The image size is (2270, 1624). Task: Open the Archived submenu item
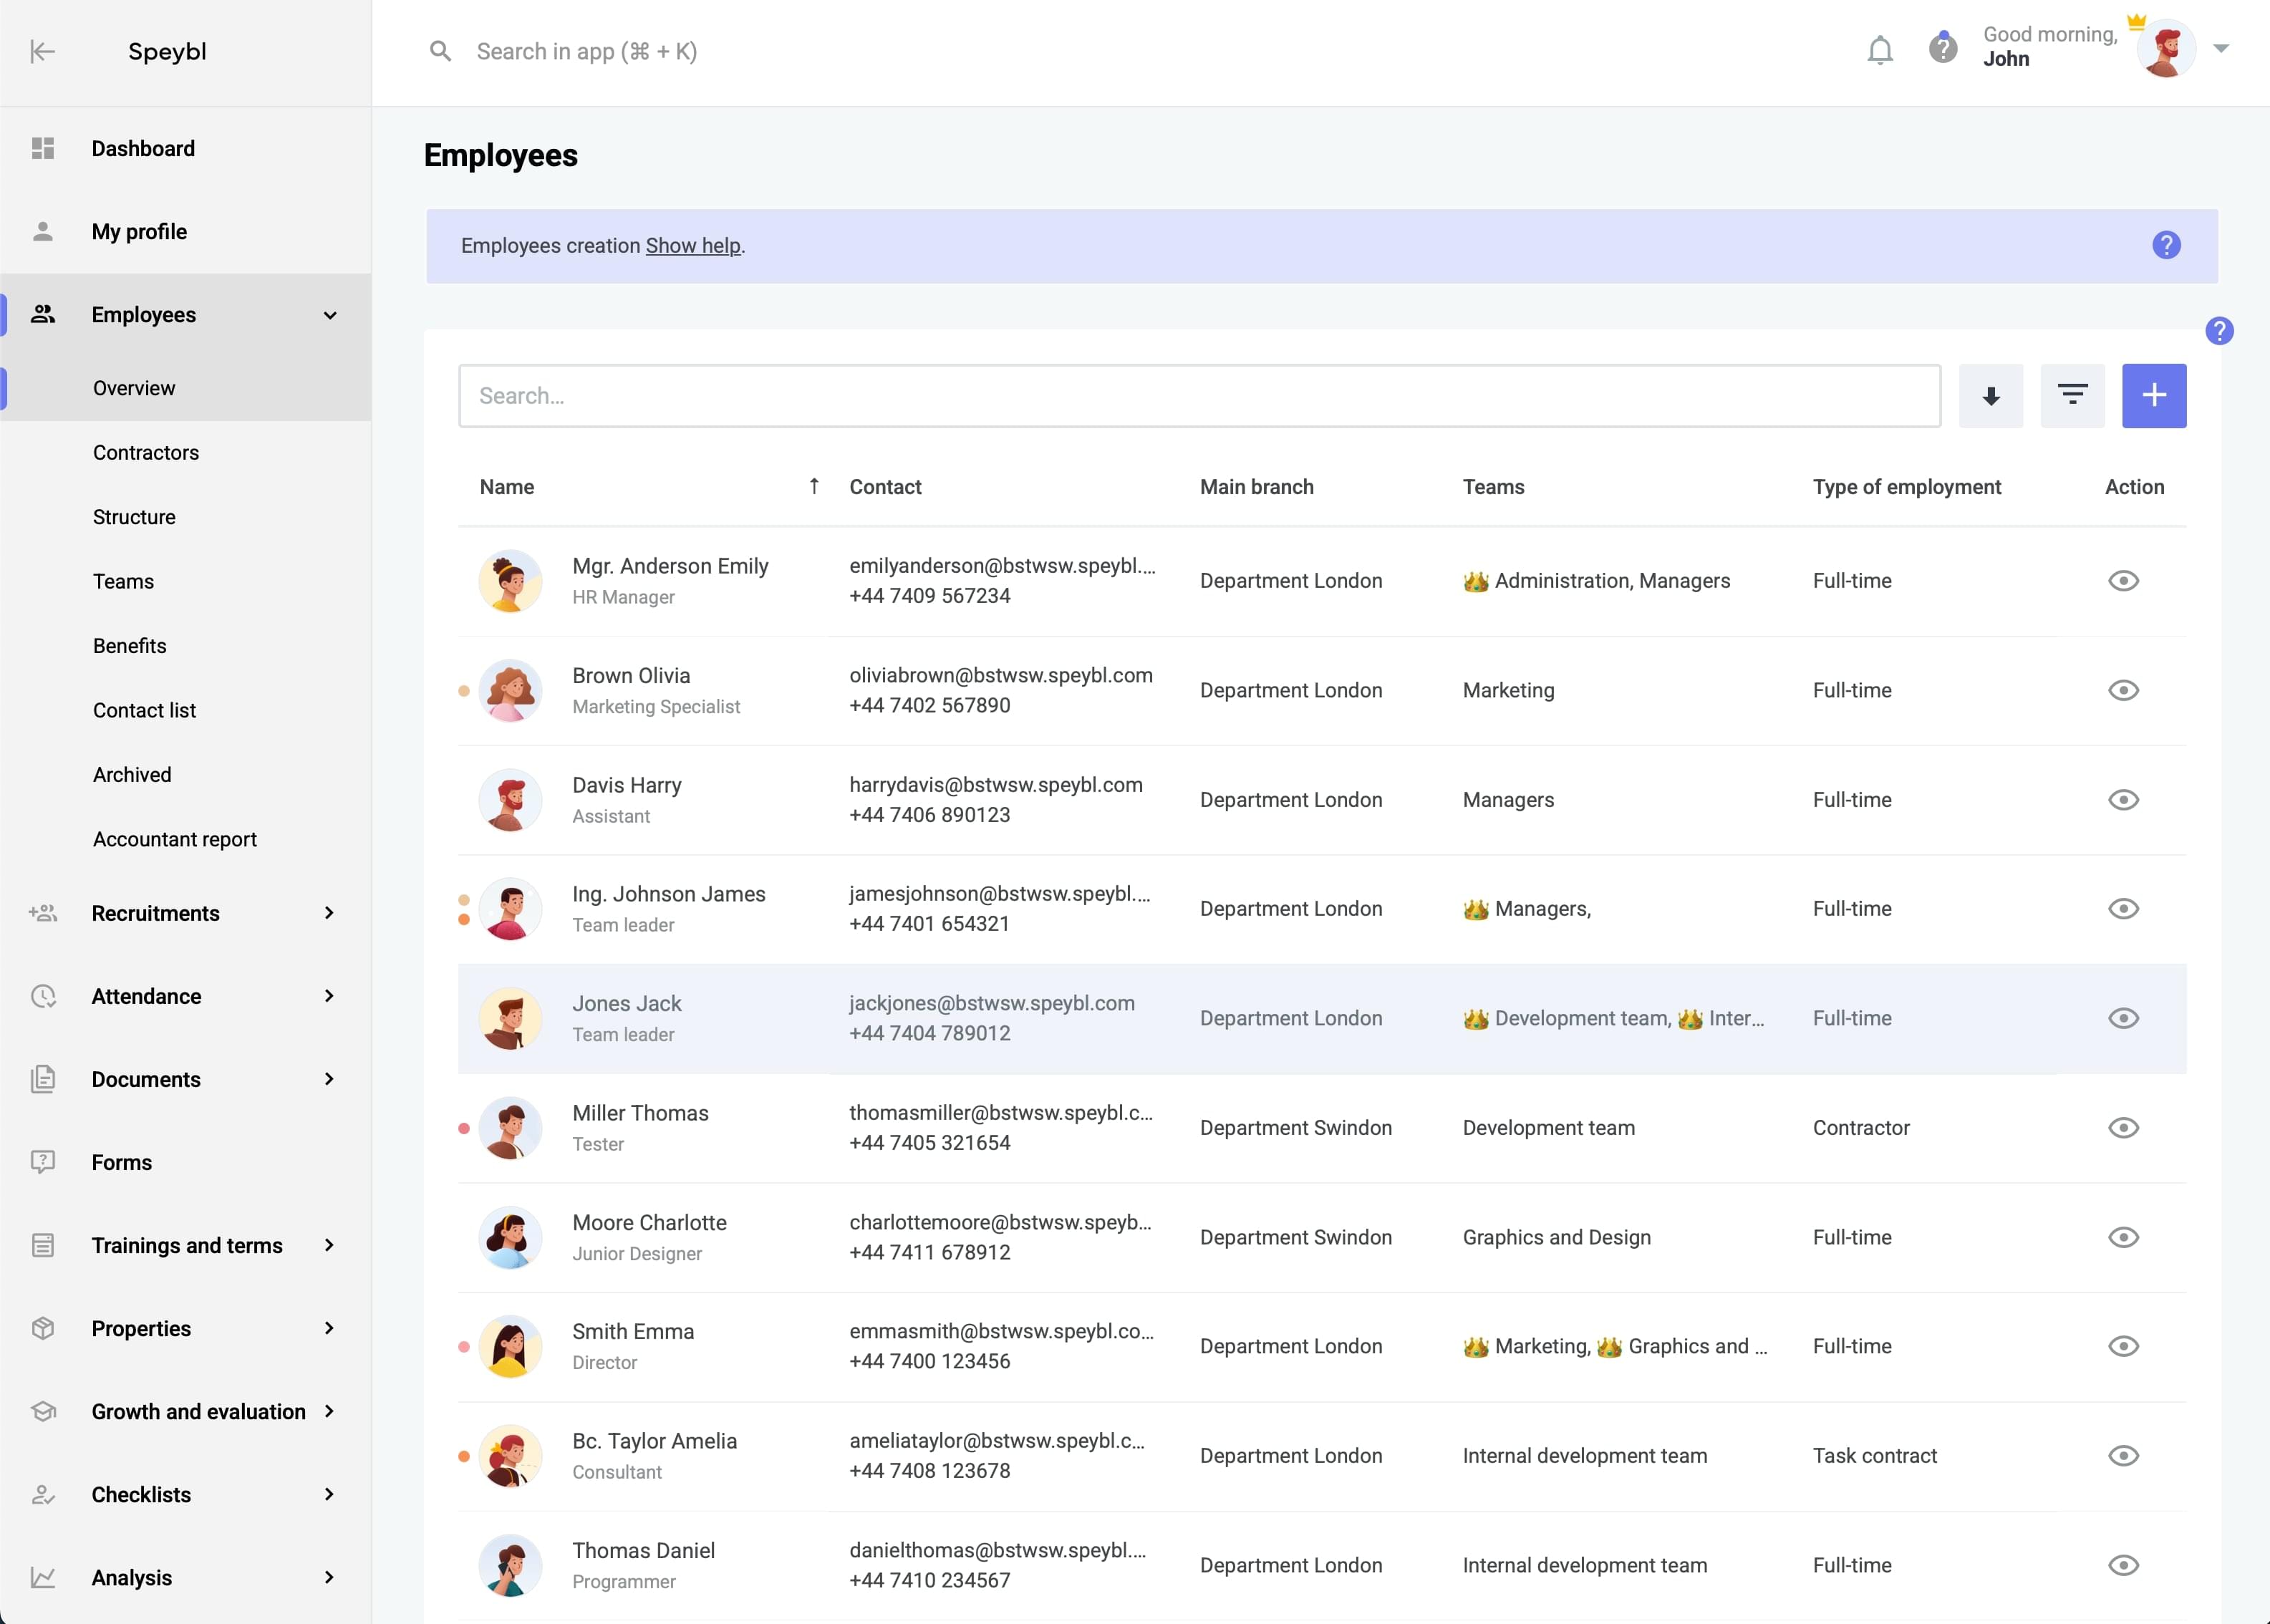132,775
